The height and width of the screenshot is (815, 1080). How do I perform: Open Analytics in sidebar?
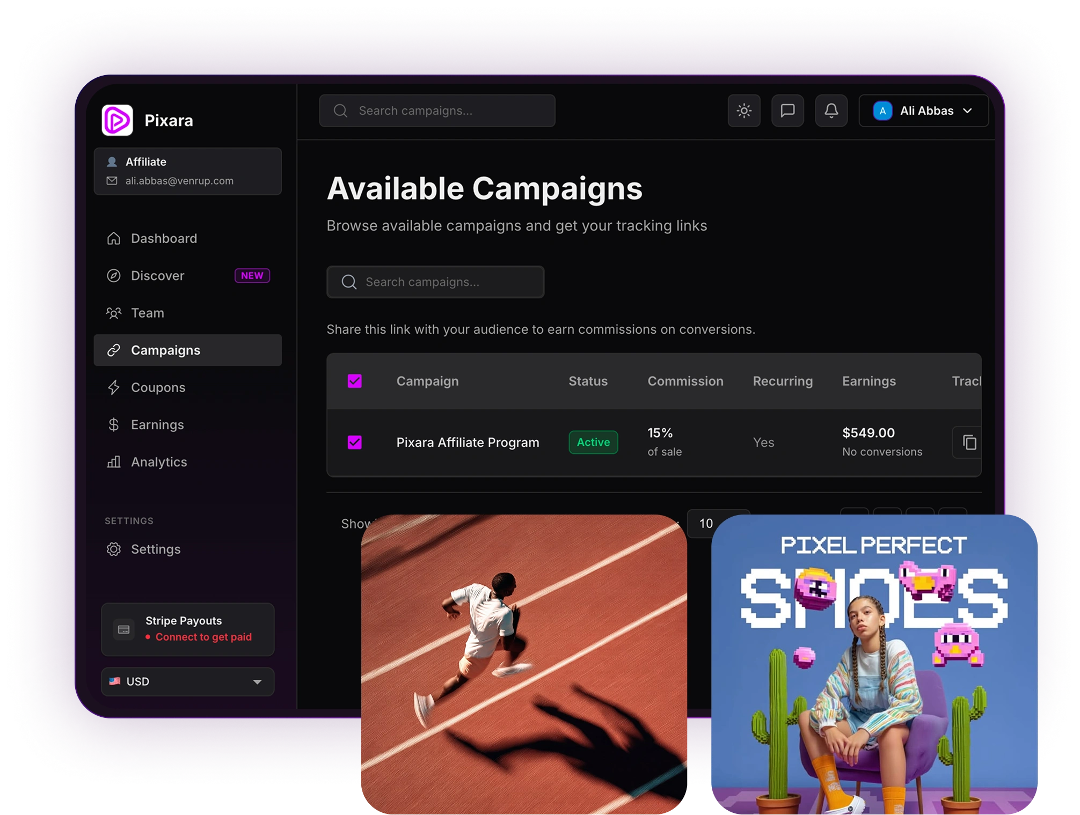[x=187, y=462]
